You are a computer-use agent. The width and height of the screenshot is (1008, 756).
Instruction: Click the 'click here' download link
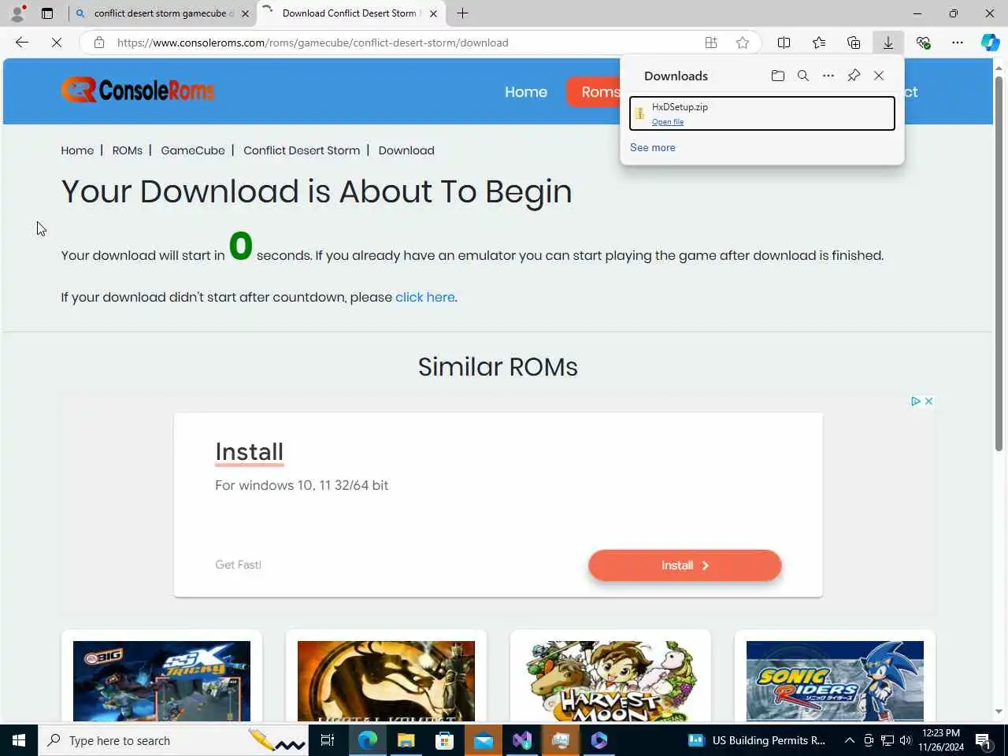pos(425,297)
